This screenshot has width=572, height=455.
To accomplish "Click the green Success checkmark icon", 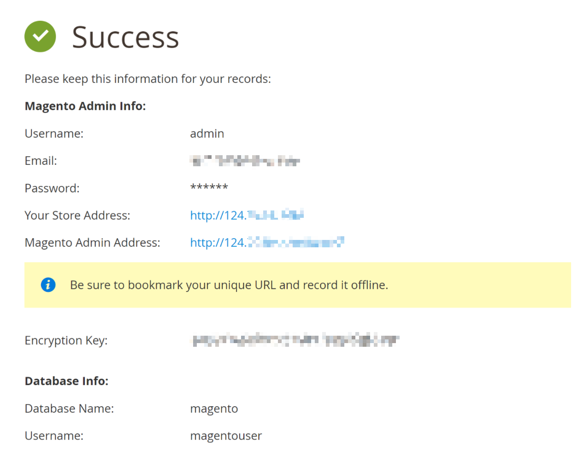I will (40, 36).
